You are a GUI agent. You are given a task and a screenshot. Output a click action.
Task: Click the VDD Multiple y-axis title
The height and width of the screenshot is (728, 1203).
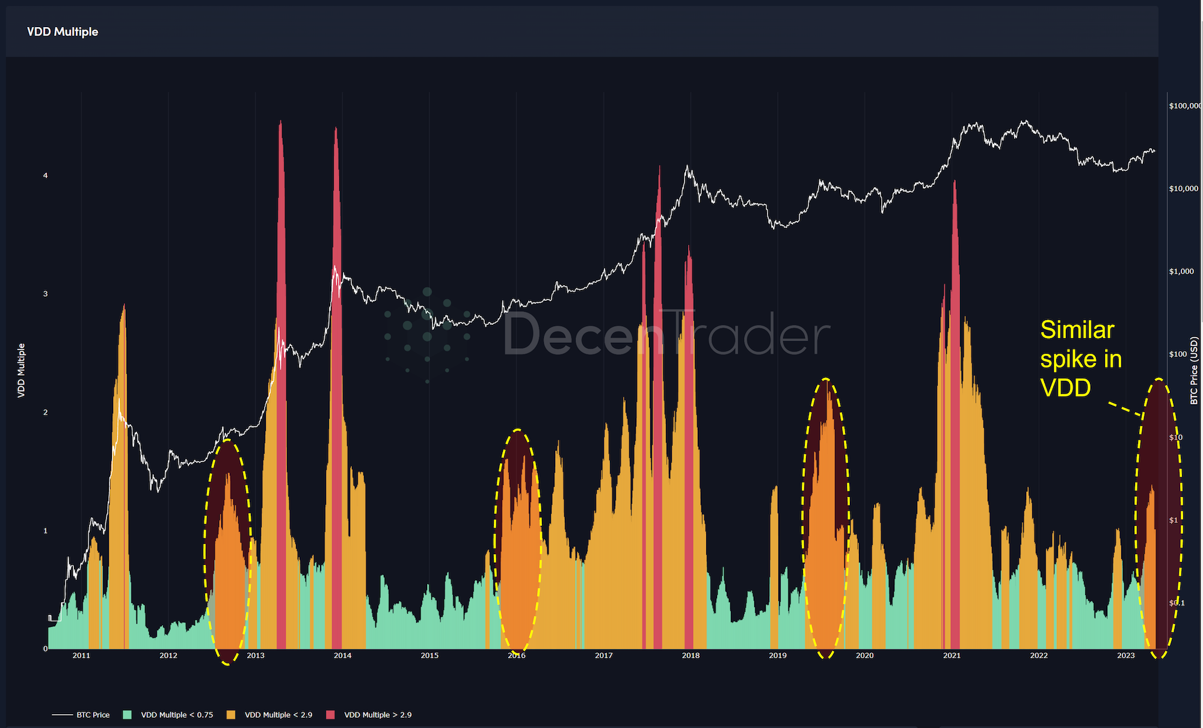pyautogui.click(x=21, y=370)
